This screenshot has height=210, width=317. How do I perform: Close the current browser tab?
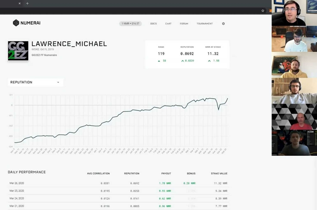19,4
